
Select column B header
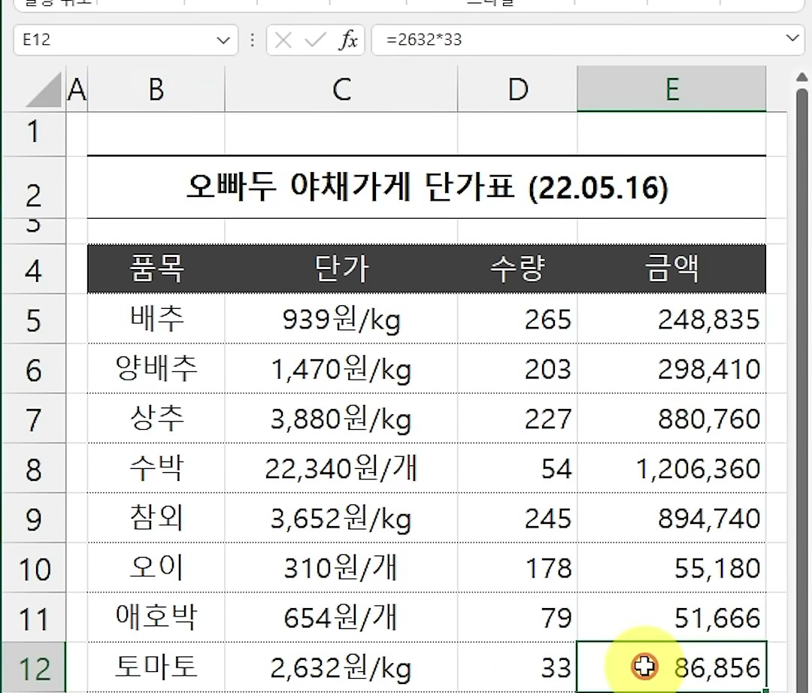click(x=156, y=89)
